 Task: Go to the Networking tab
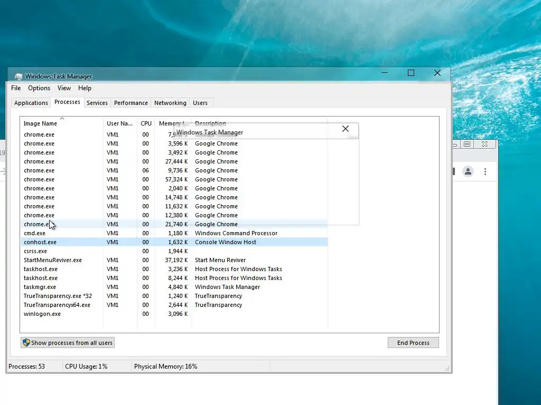pyautogui.click(x=170, y=103)
